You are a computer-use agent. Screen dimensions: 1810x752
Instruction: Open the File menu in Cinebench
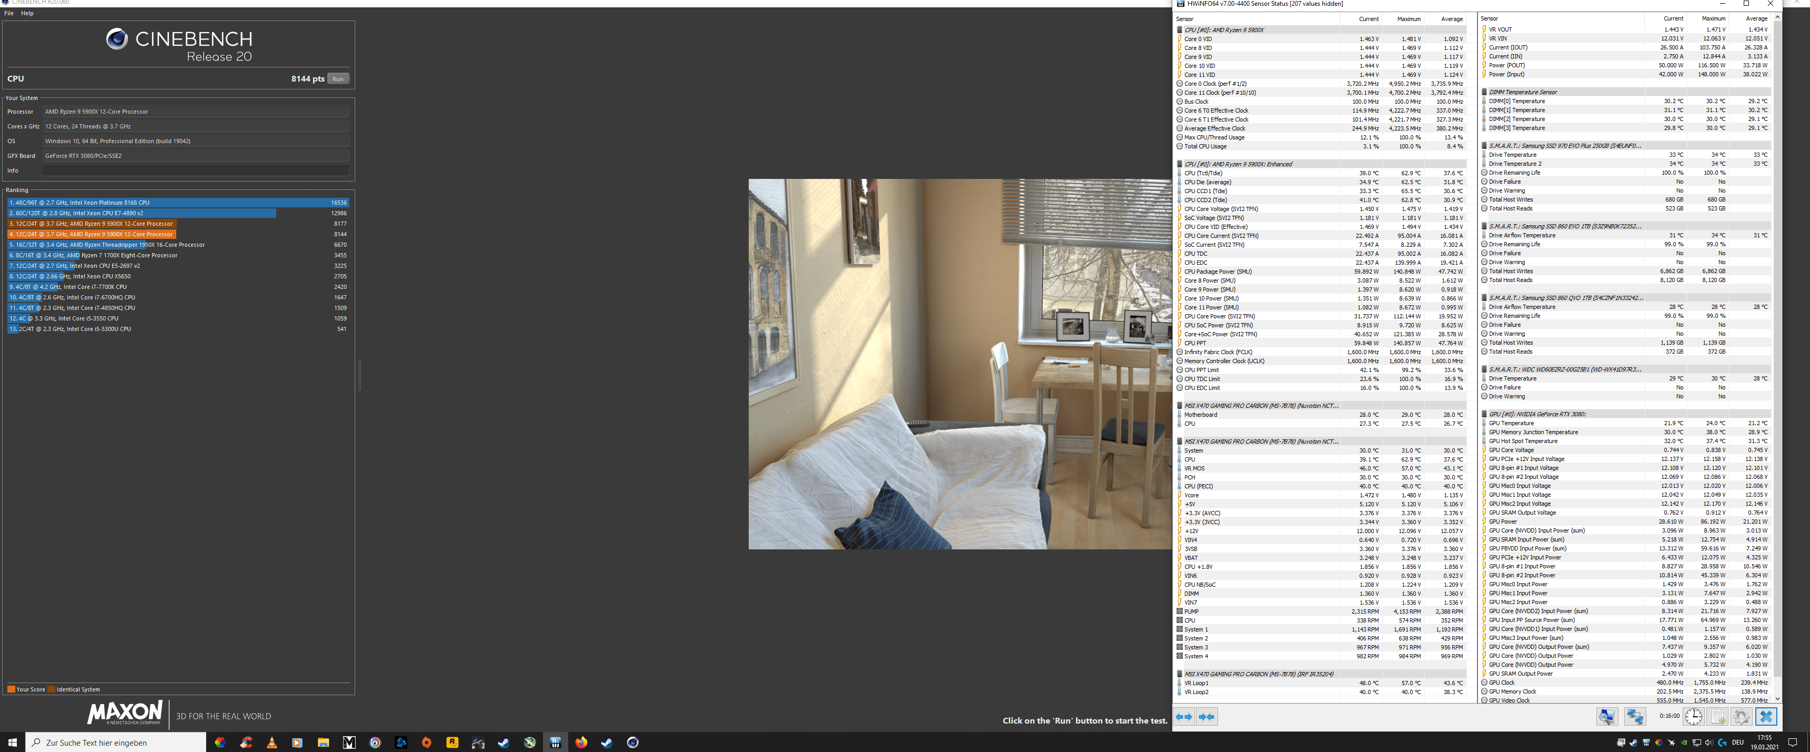[8, 13]
